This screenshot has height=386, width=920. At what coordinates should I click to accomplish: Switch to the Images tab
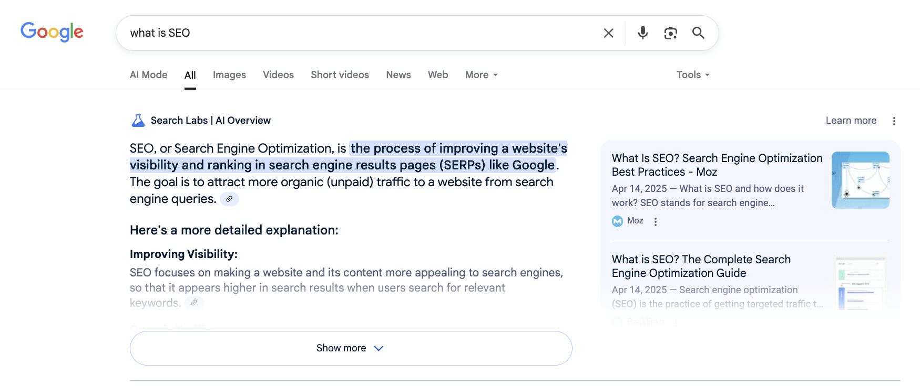click(x=229, y=75)
